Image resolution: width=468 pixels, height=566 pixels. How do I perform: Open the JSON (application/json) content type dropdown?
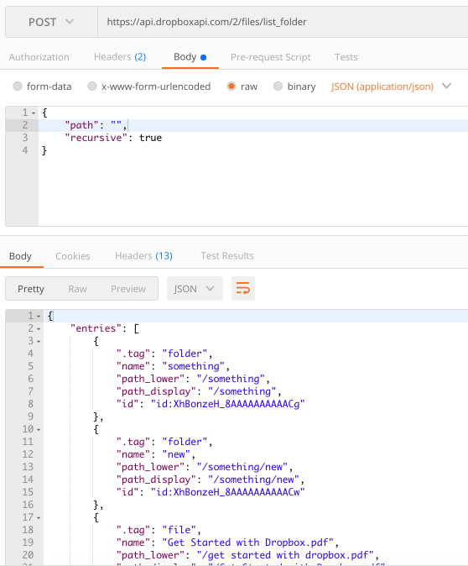391,86
